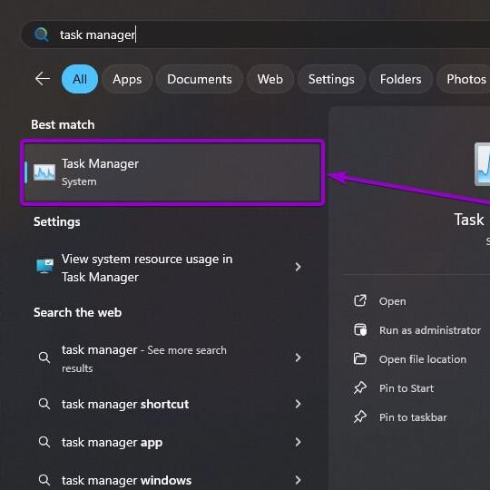The width and height of the screenshot is (490, 490).
Task: Click the search box containing 'task manager'
Action: [x=255, y=34]
